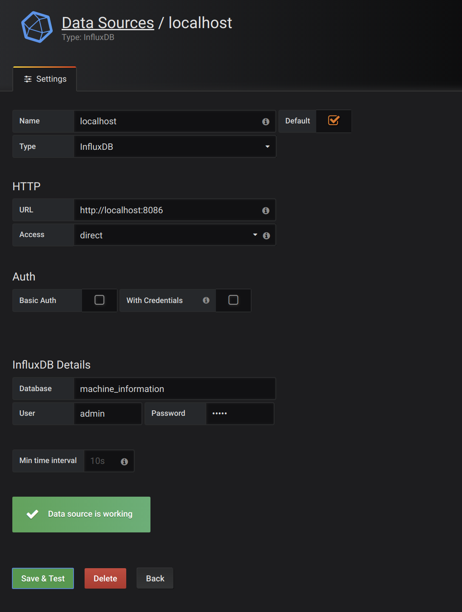The image size is (462, 612).
Task: Click the Database input machine_information
Action: [175, 389]
